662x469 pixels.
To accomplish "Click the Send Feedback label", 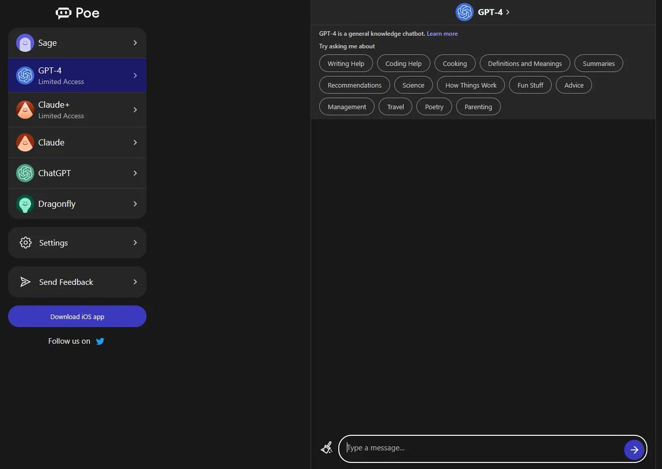I will 66,282.
